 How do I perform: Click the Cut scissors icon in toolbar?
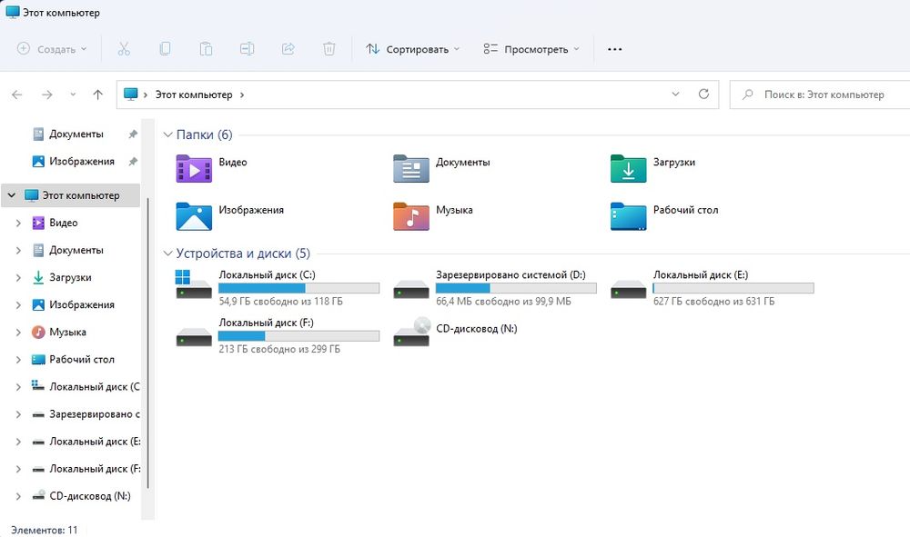click(124, 49)
